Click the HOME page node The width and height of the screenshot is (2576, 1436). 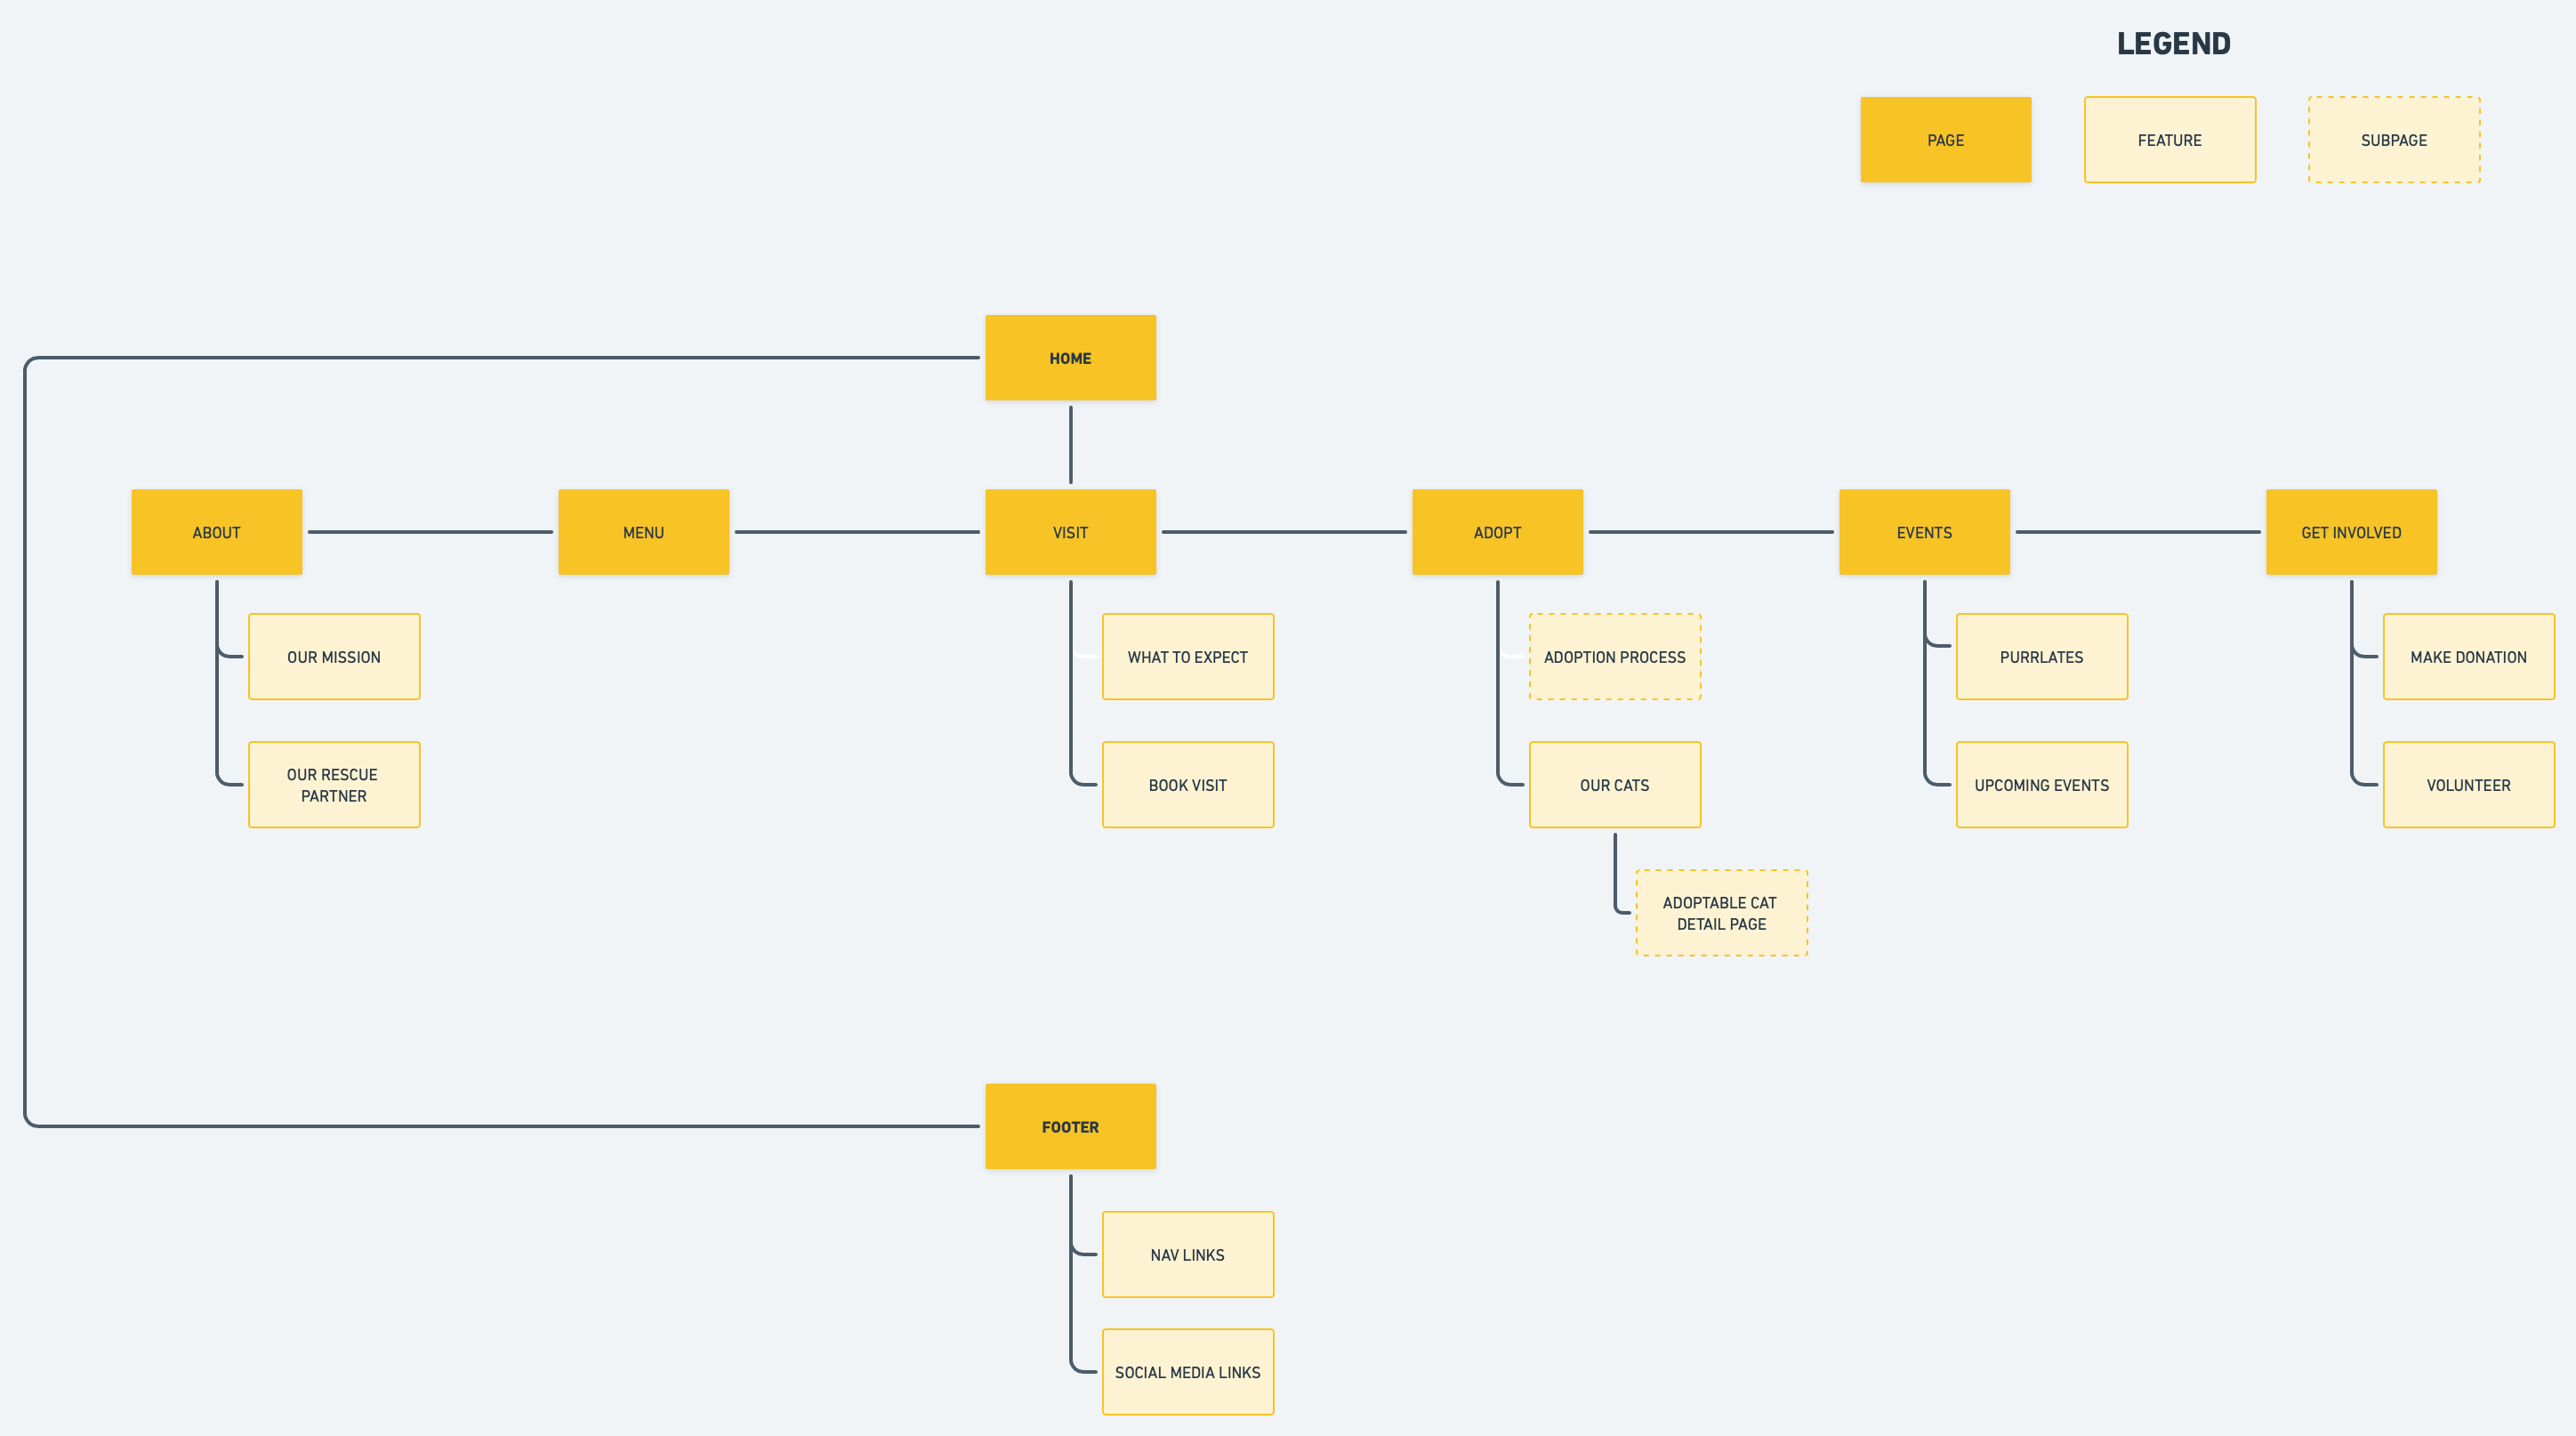pos(1070,358)
